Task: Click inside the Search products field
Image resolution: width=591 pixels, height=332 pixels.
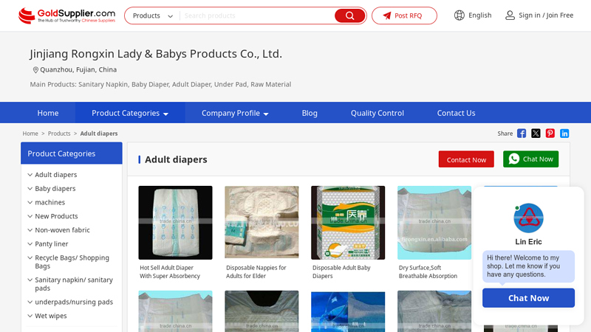Action: (257, 15)
